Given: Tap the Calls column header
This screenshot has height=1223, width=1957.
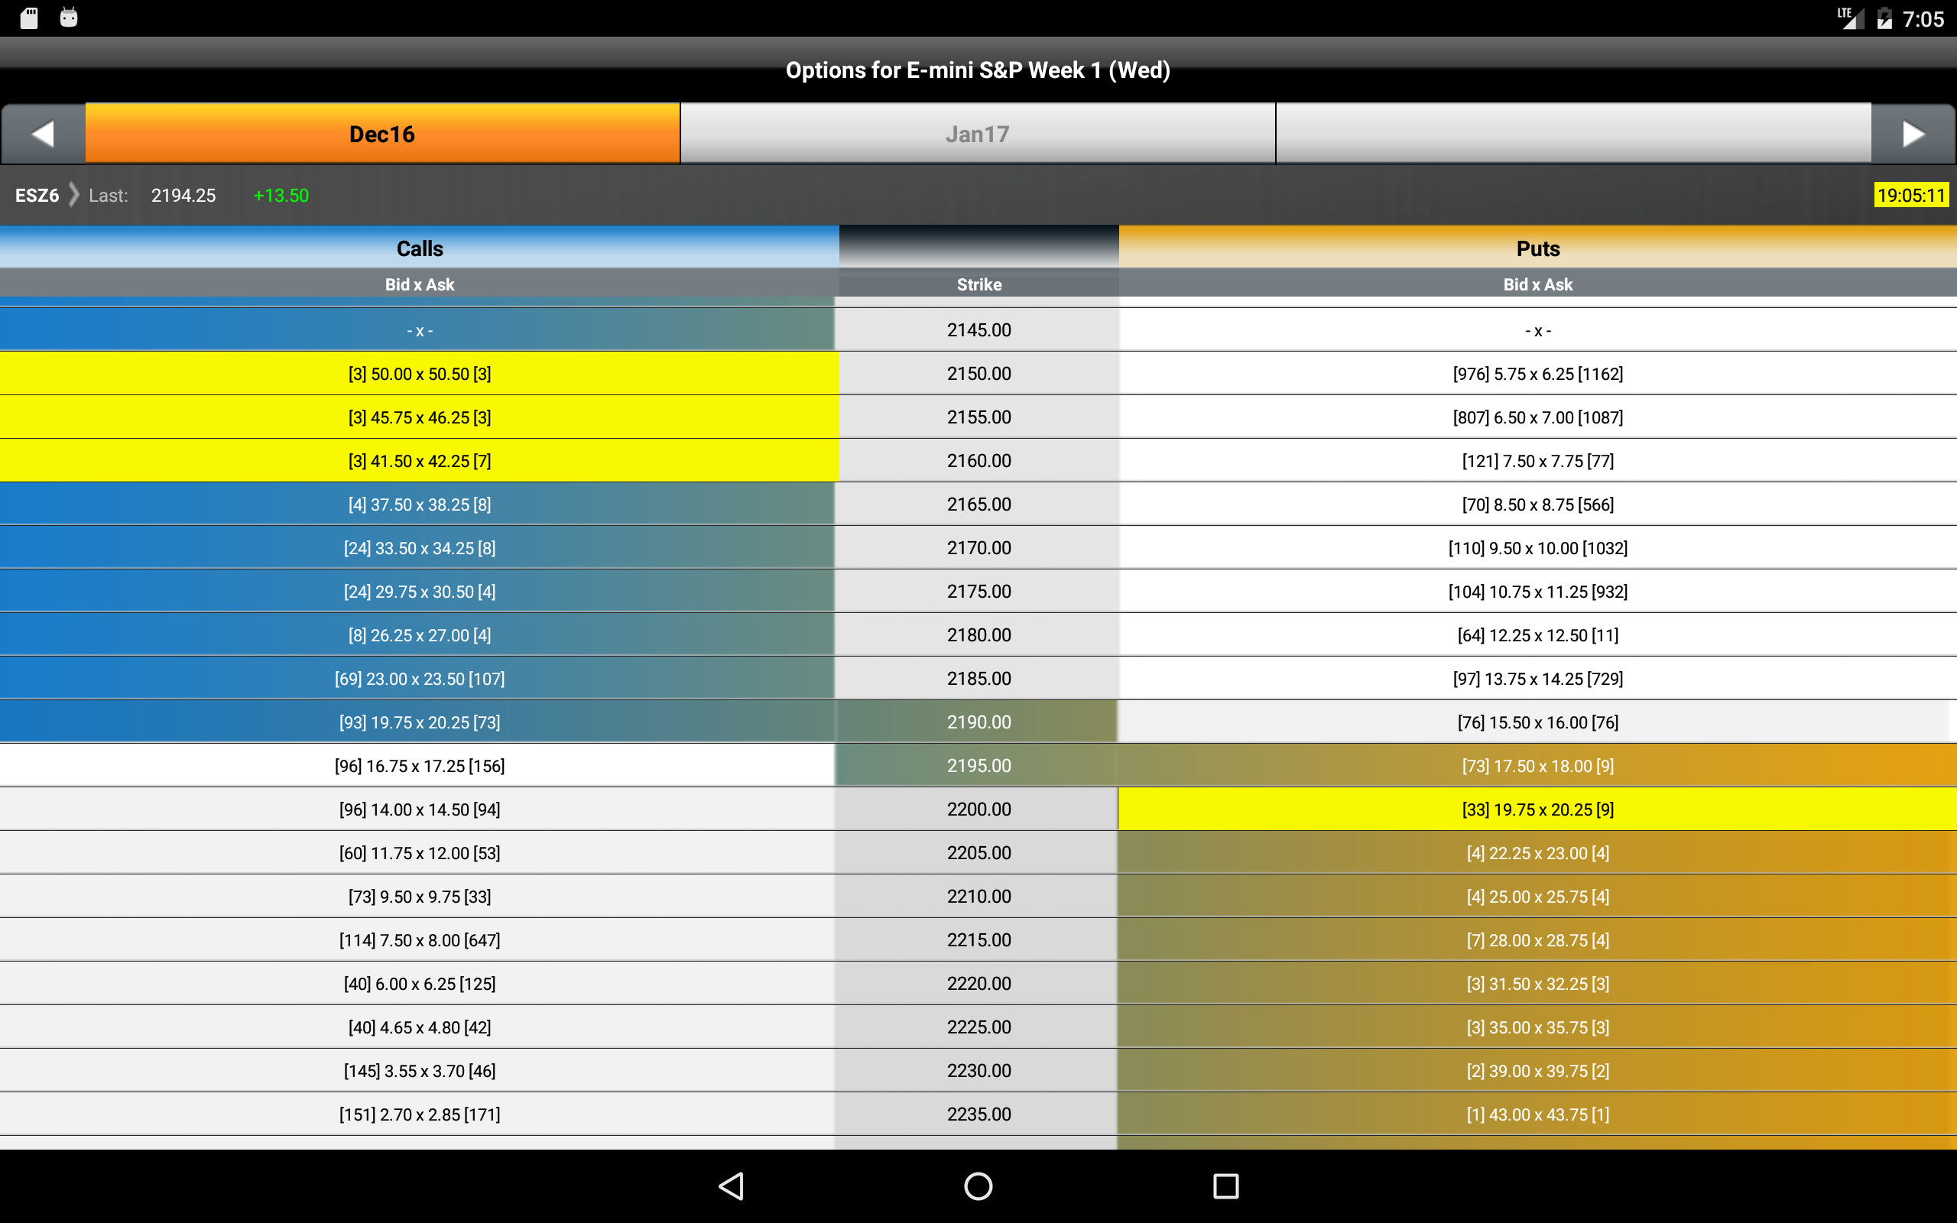Looking at the screenshot, I should 419,248.
